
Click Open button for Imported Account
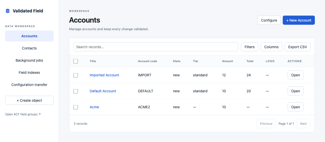(295, 75)
